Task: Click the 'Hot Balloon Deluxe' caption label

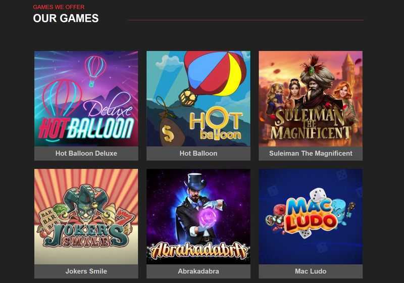Action: (x=86, y=153)
